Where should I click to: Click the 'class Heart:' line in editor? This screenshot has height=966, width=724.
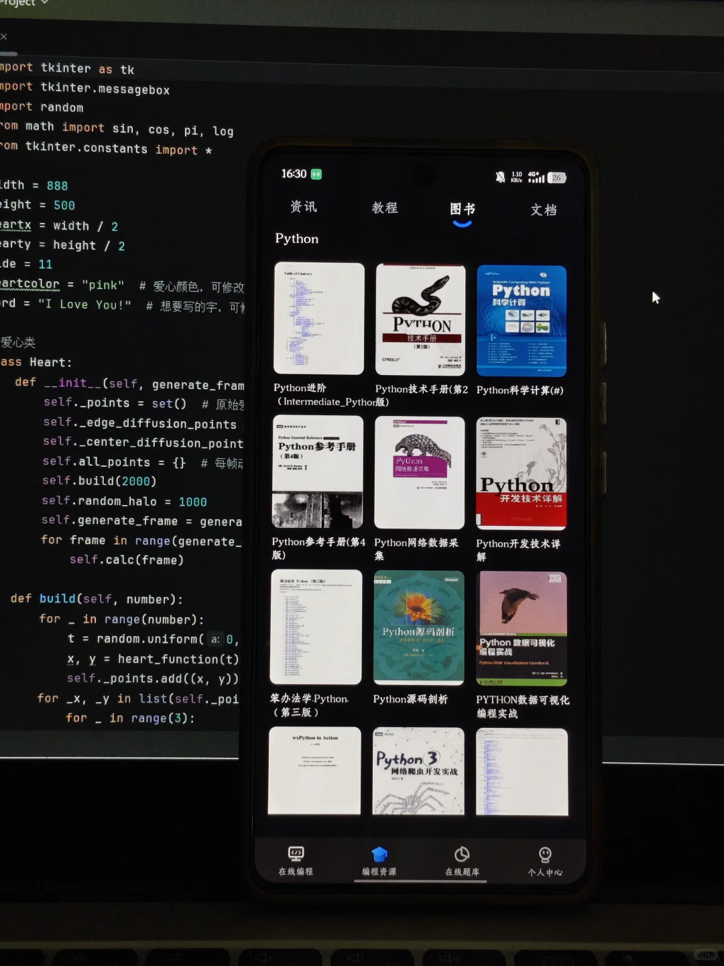click(x=36, y=362)
